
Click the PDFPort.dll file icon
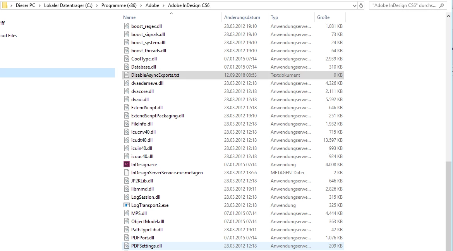[127, 238]
